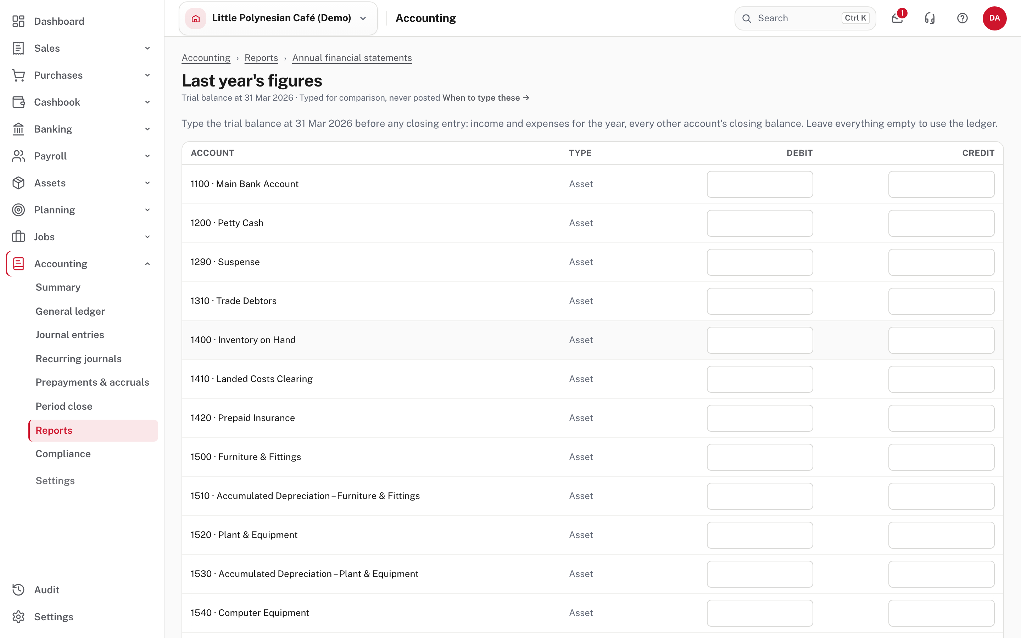The image size is (1021, 638).
Task: Open the notifications inbox icon
Action: click(897, 18)
